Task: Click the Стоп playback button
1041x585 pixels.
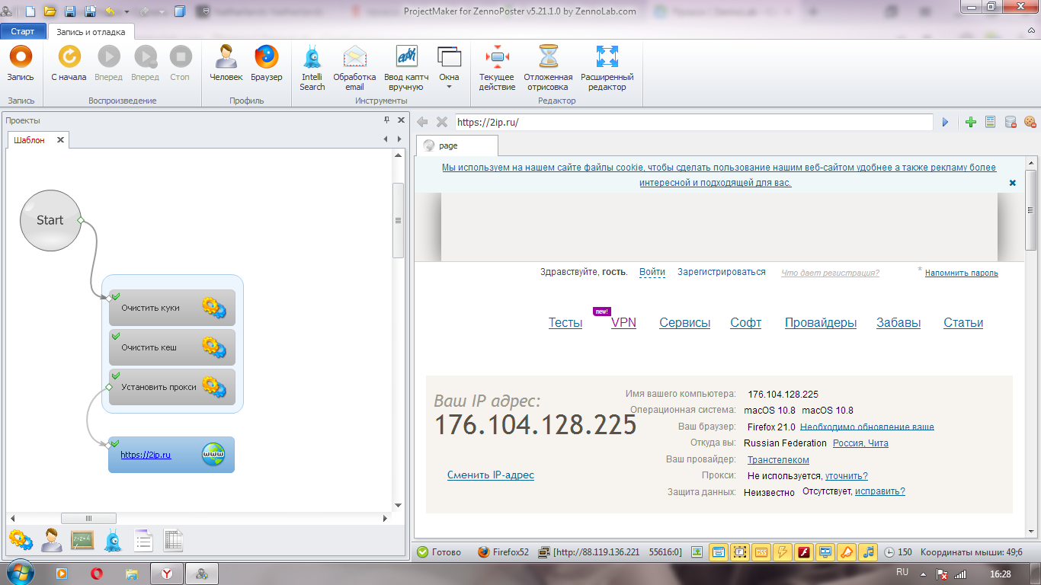Action: [180, 62]
